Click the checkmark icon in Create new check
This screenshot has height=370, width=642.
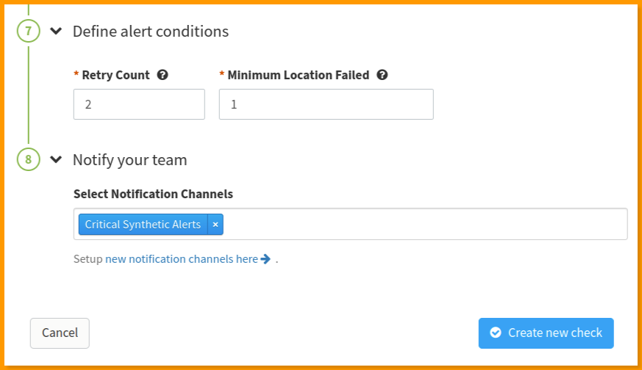496,333
